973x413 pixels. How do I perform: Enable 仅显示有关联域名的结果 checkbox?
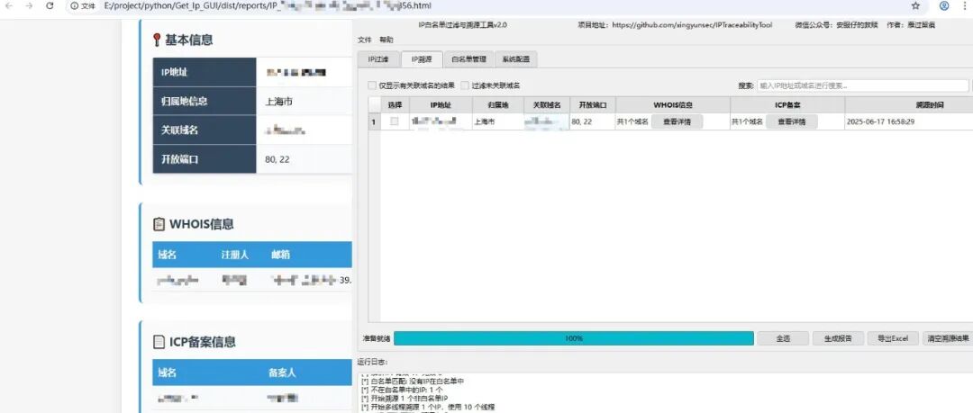tap(372, 85)
